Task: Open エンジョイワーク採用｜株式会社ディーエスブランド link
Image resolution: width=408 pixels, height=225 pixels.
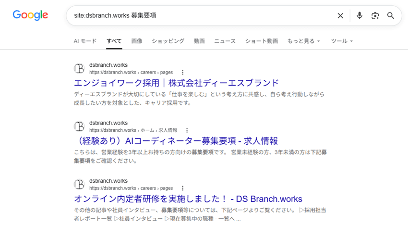Action: coord(176,83)
